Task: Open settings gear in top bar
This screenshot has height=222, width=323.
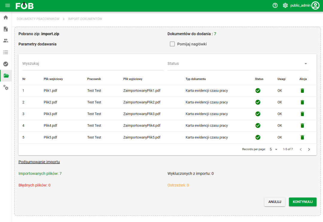Action: click(x=285, y=6)
